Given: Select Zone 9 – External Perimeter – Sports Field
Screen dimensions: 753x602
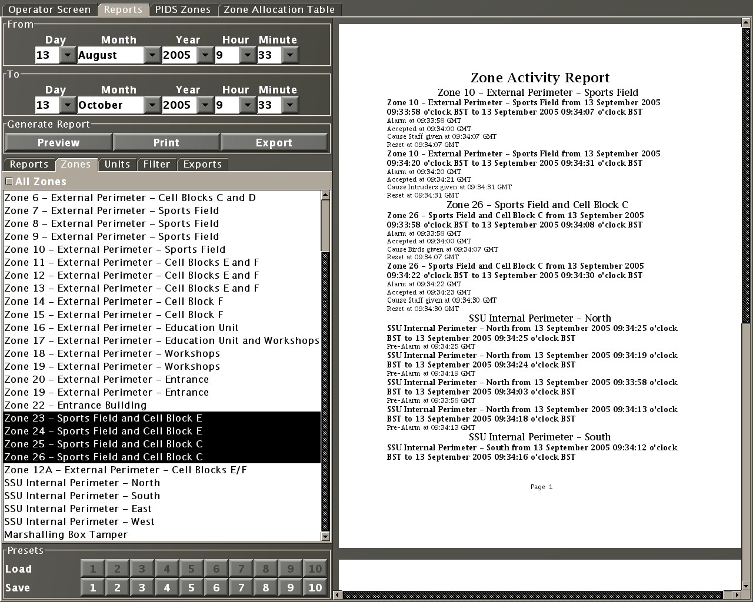Looking at the screenshot, I should click(162, 237).
